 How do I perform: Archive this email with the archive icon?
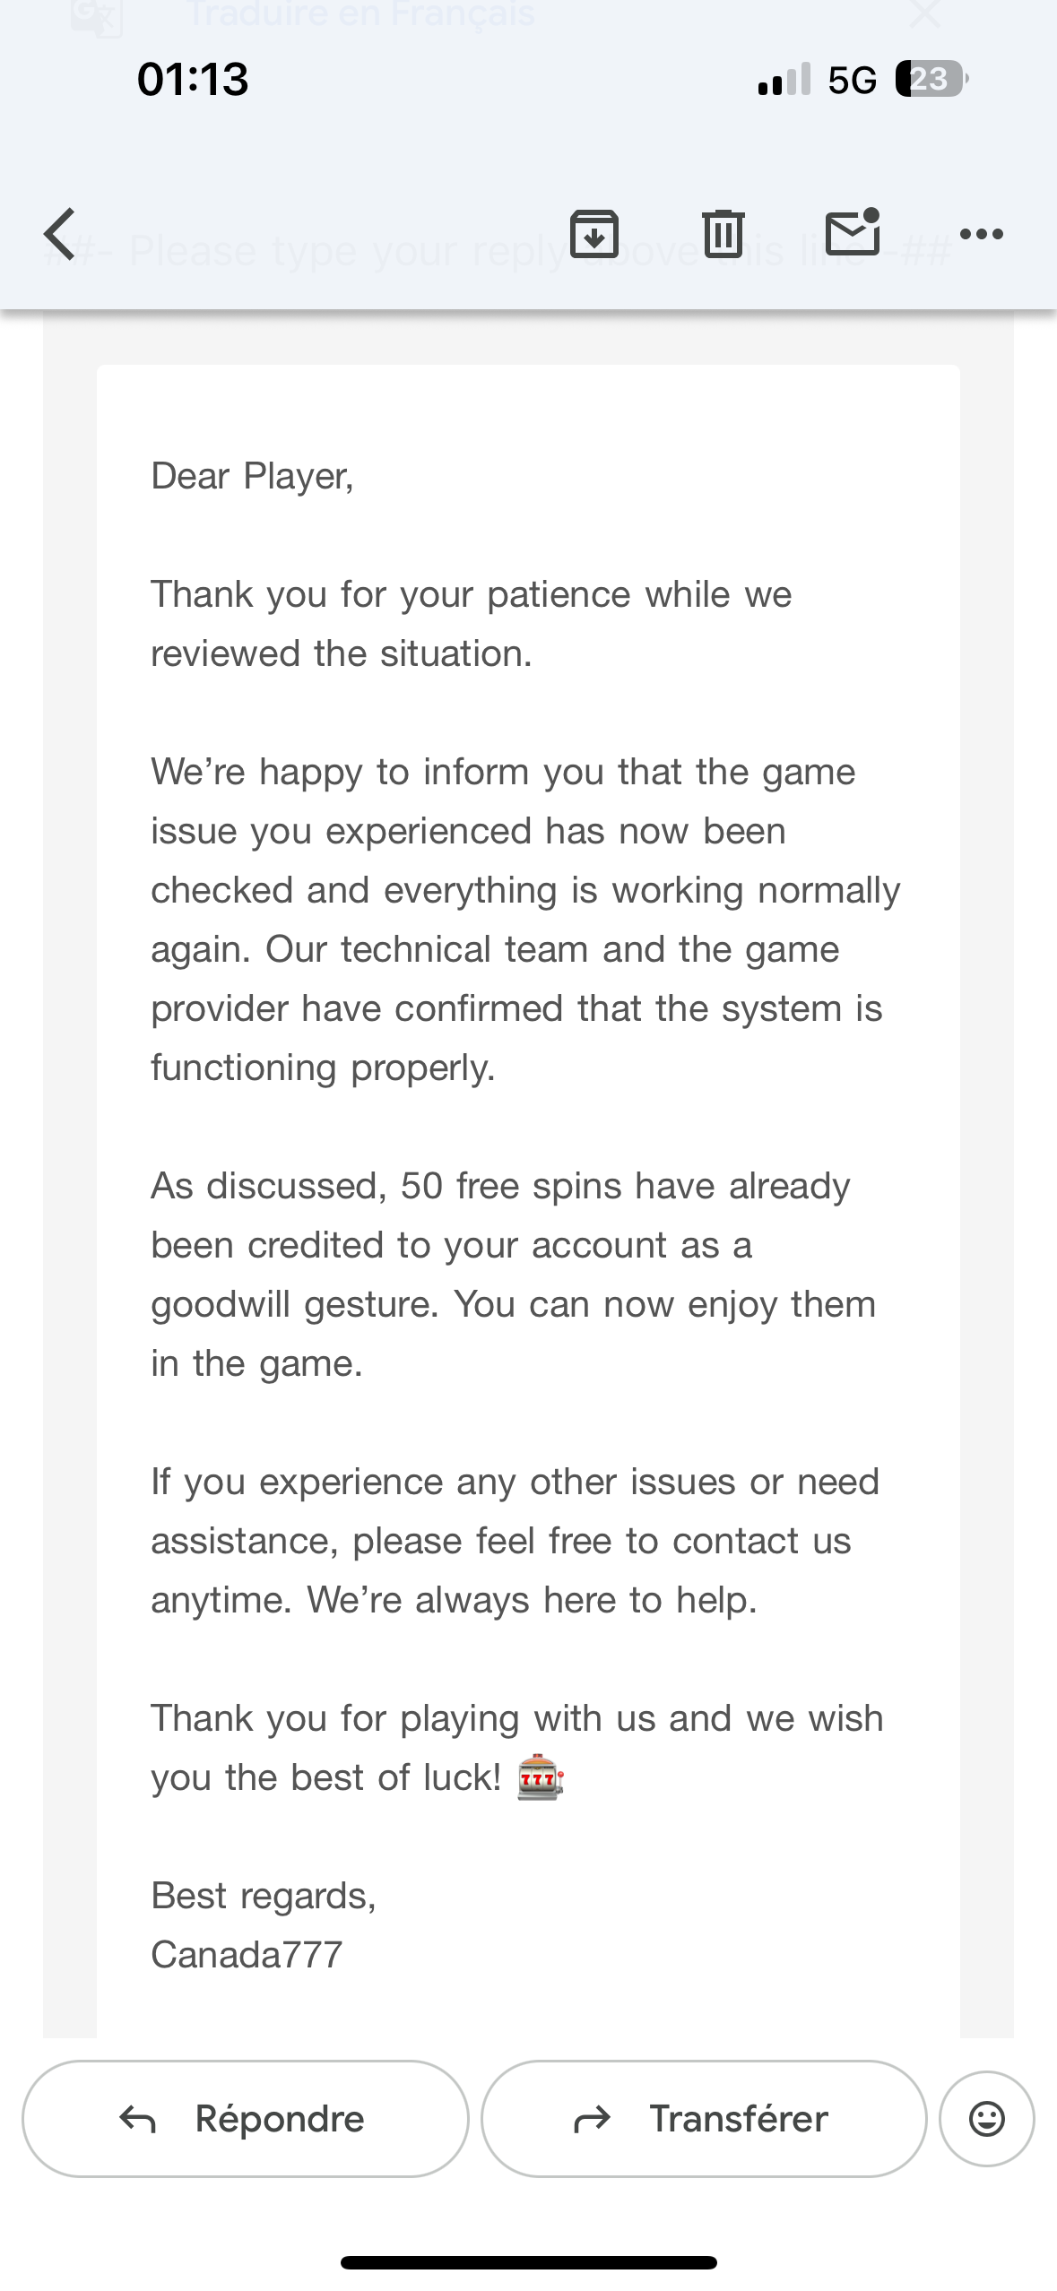594,234
